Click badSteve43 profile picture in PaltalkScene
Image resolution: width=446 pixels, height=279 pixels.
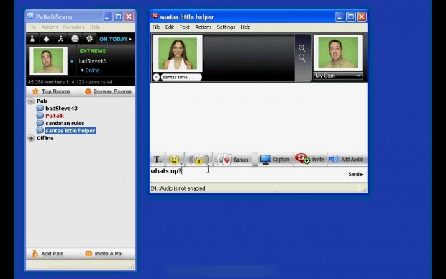click(x=49, y=61)
